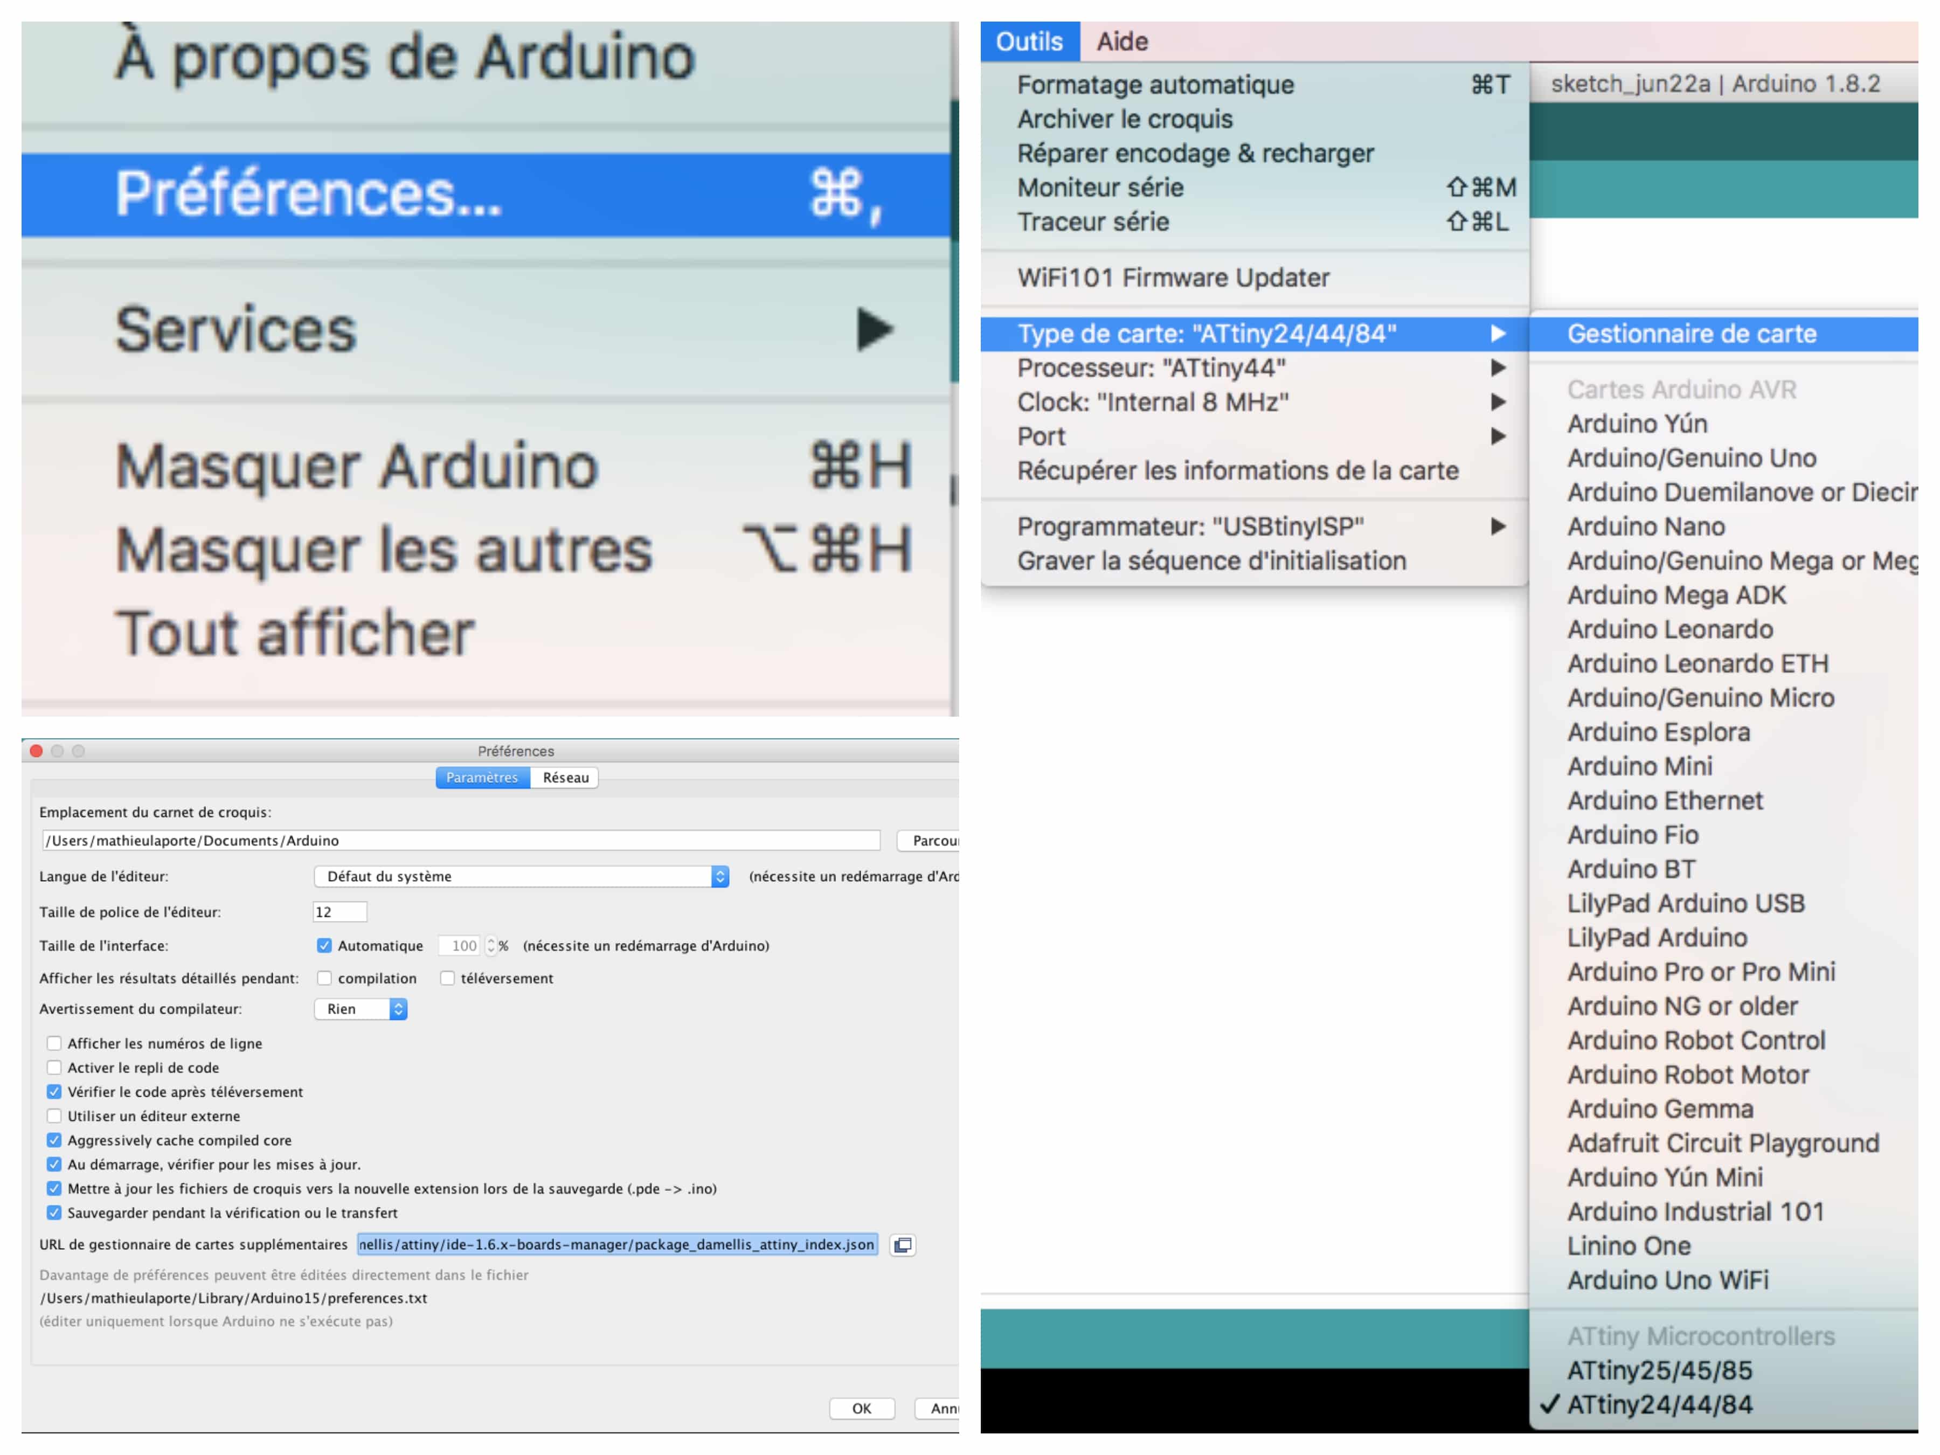Enable compilation detailed output checkbox
The width and height of the screenshot is (1940, 1455).
(x=324, y=978)
